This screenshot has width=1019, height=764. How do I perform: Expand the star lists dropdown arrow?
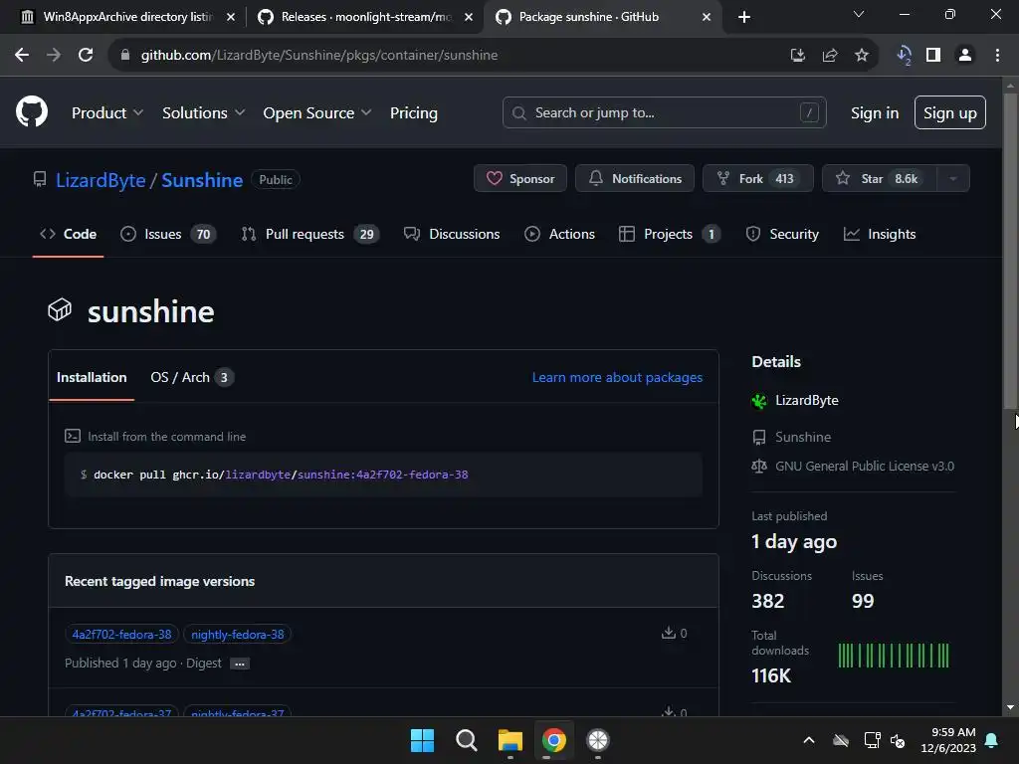point(953,179)
